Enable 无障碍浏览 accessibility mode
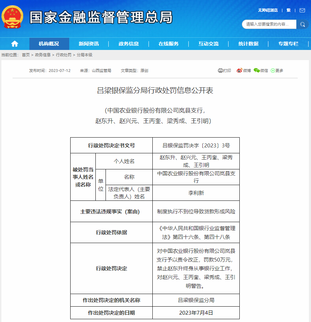 [268, 10]
